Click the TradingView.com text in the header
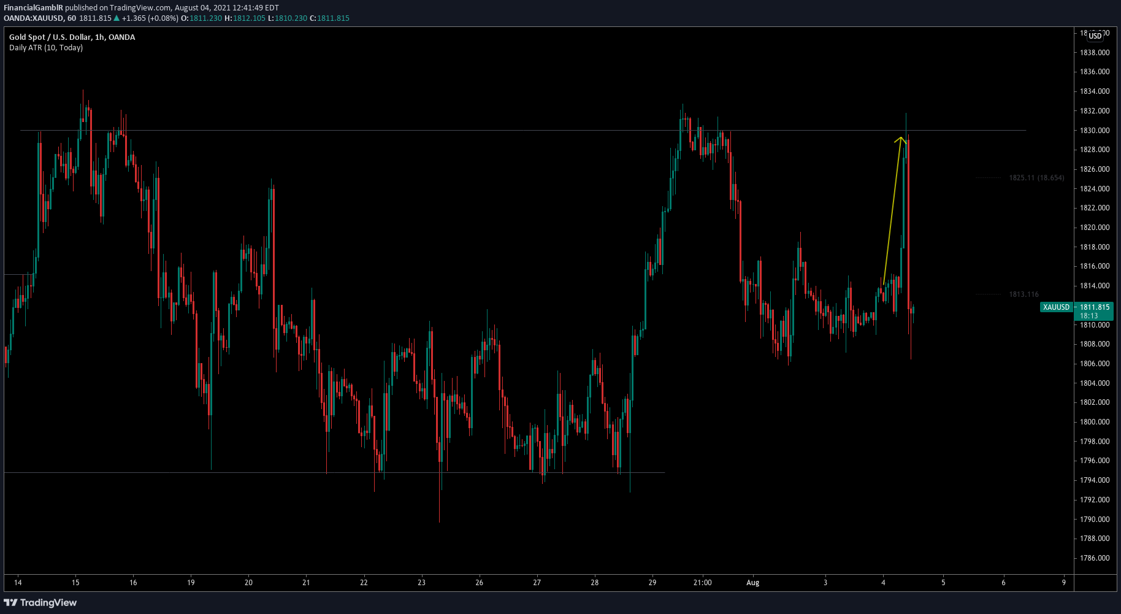 tap(140, 8)
